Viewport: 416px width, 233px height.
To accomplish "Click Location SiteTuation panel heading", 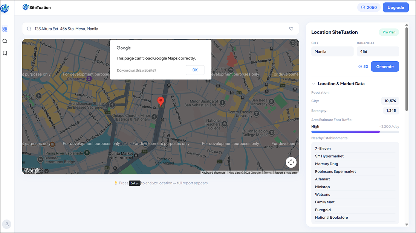I will (334, 32).
